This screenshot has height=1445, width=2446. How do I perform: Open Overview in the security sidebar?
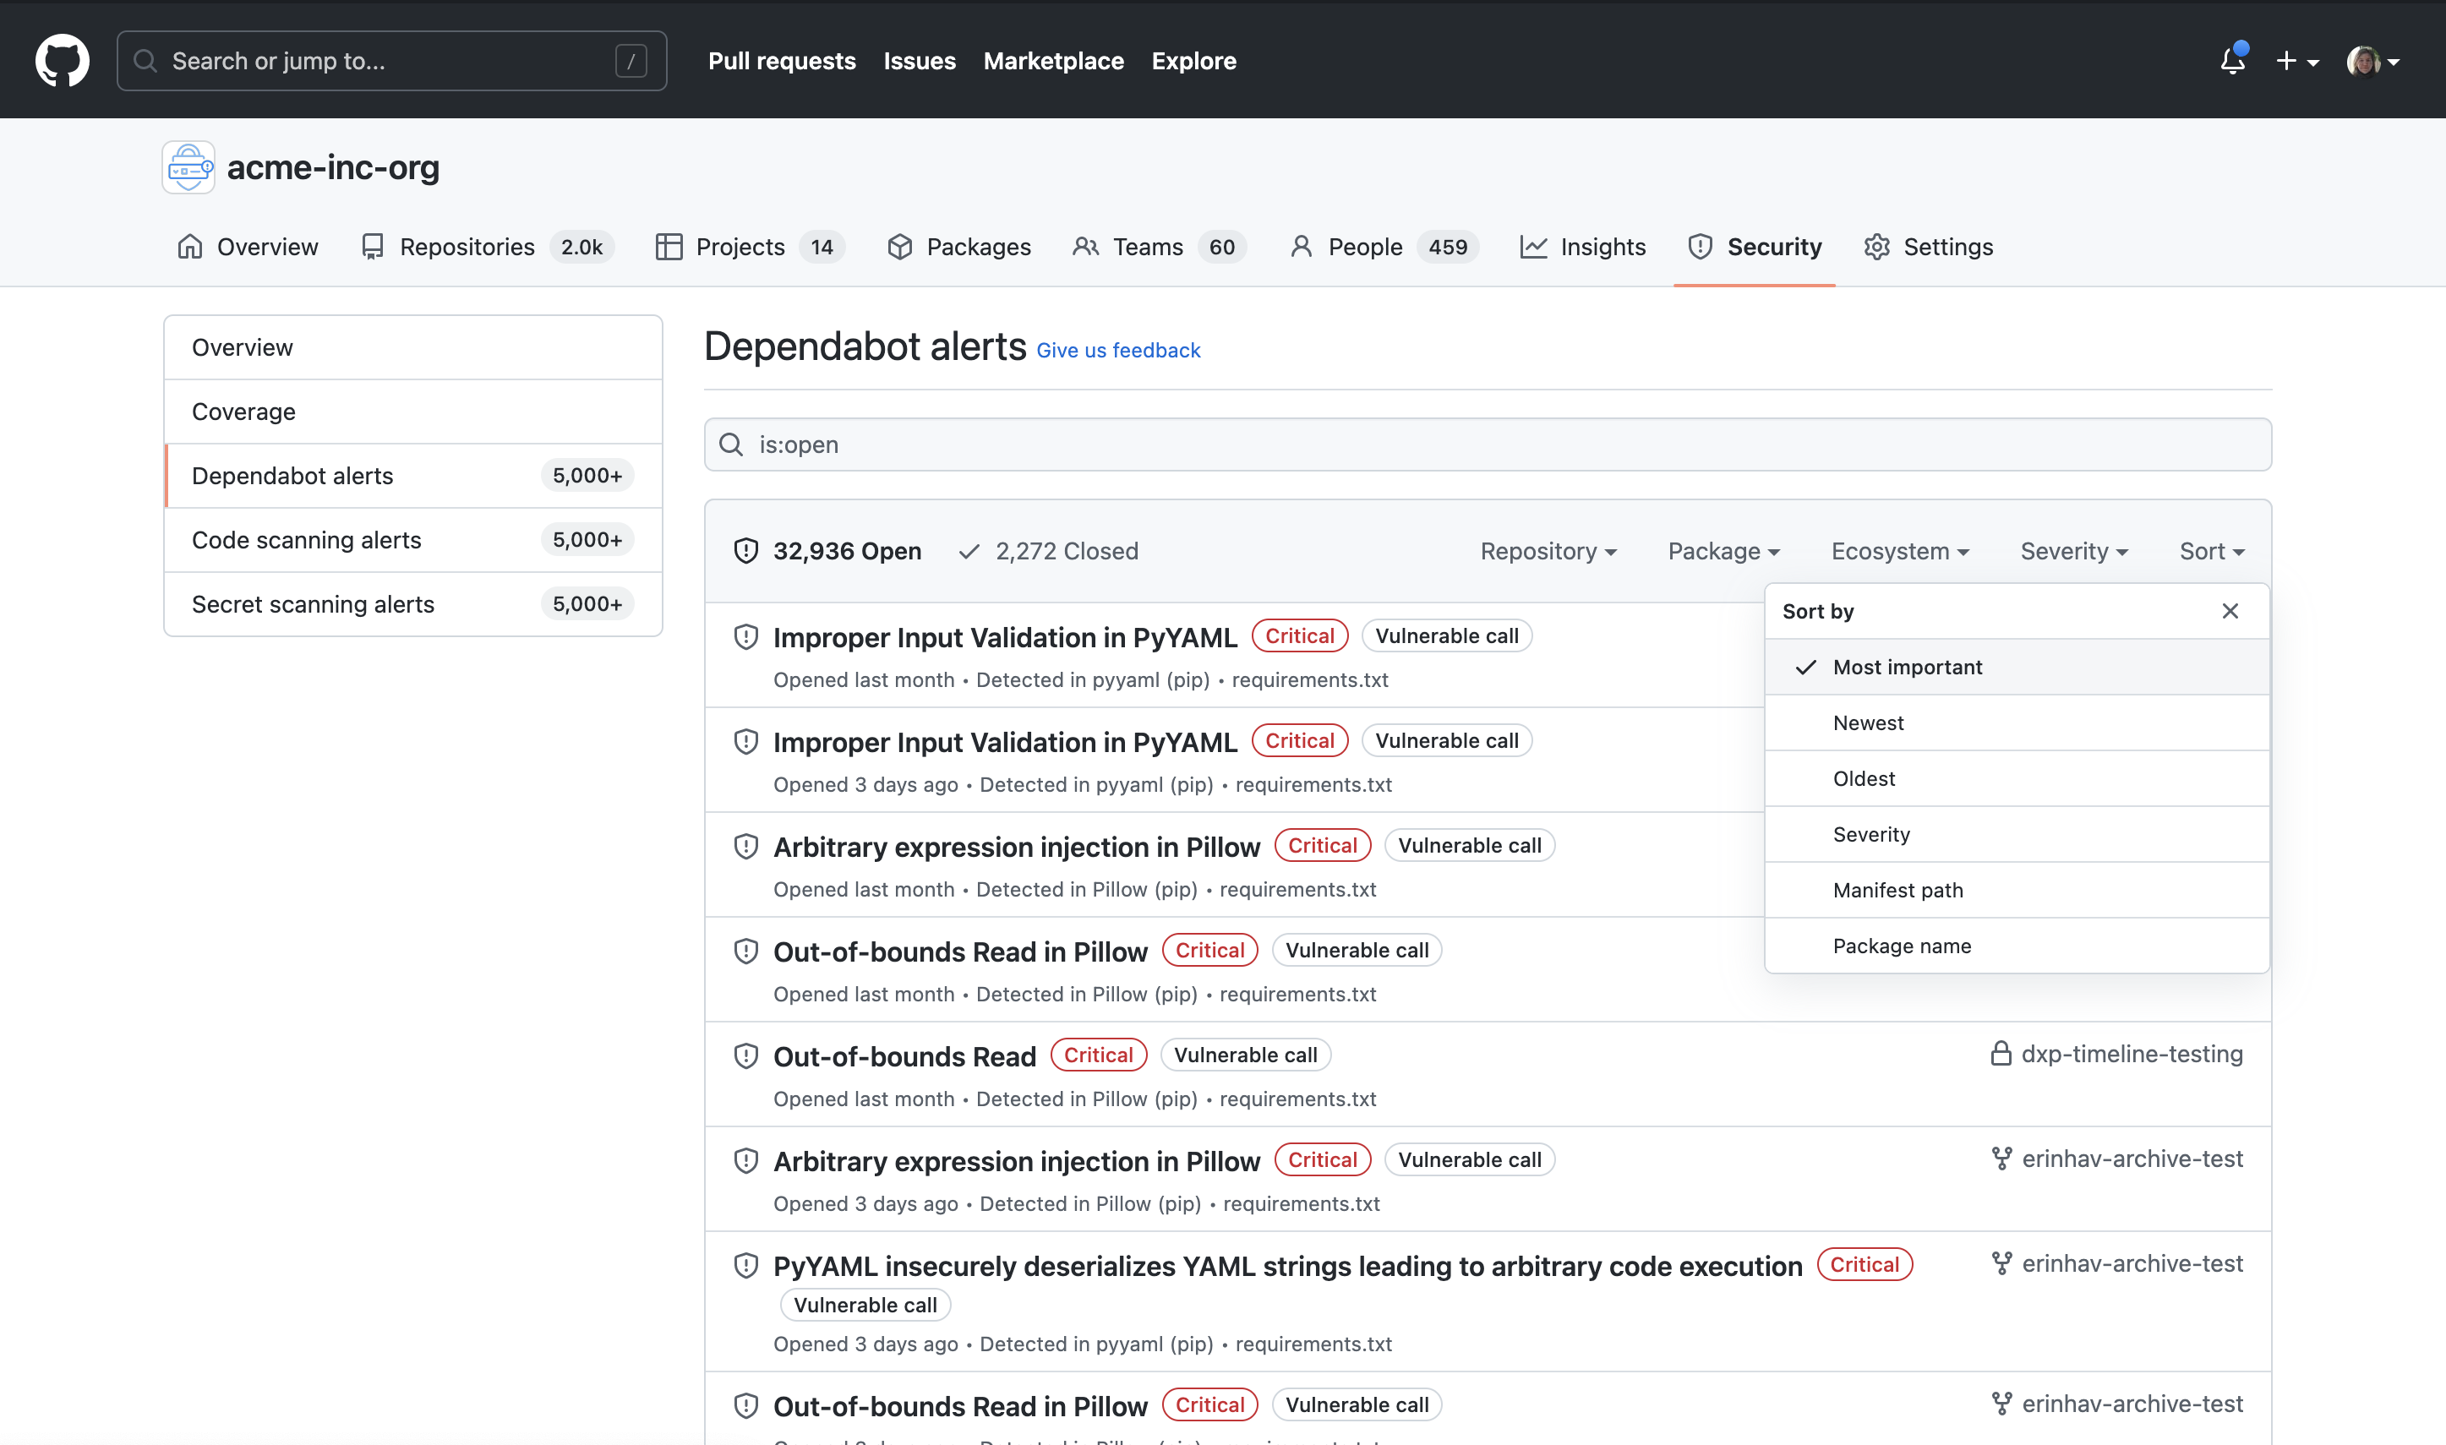tap(412, 347)
